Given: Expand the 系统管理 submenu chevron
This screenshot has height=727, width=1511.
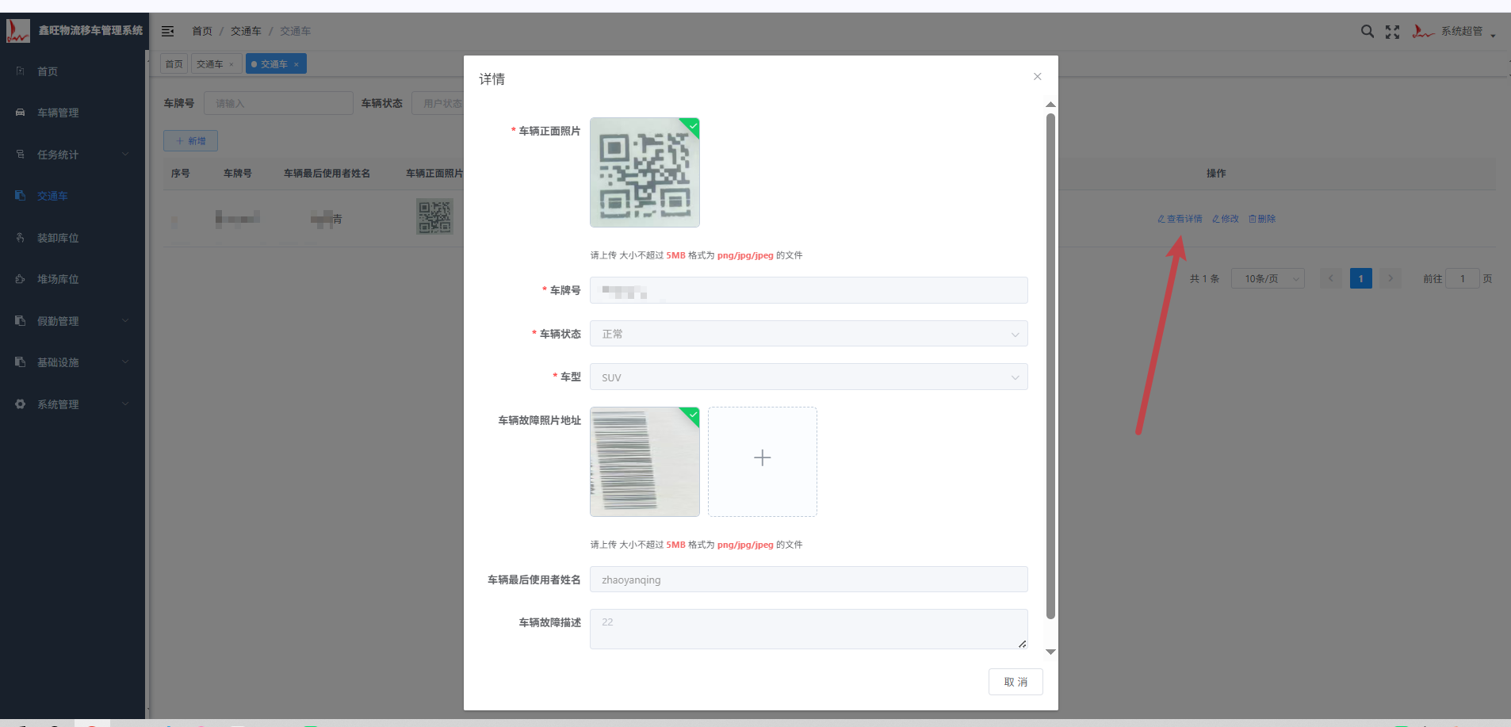Looking at the screenshot, I should [125, 404].
